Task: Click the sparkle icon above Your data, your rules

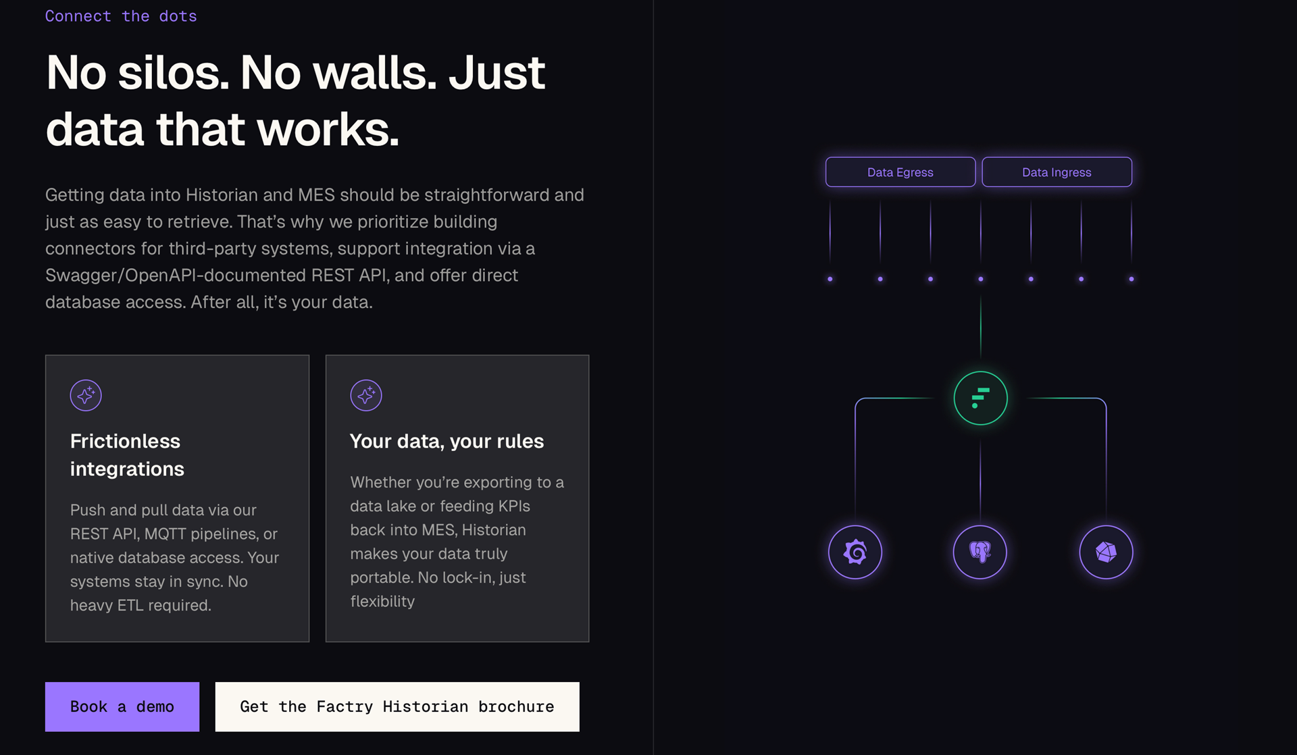Action: [366, 395]
